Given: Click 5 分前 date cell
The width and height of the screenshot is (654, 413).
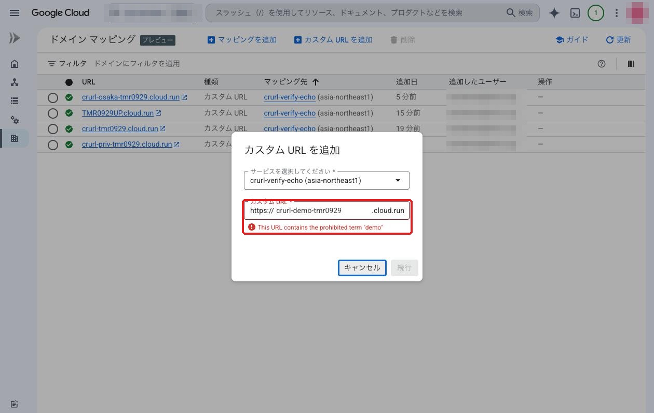Looking at the screenshot, I should coord(406,97).
